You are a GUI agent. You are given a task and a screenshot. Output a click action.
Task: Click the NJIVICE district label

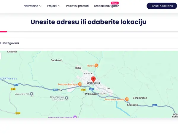[88, 74]
